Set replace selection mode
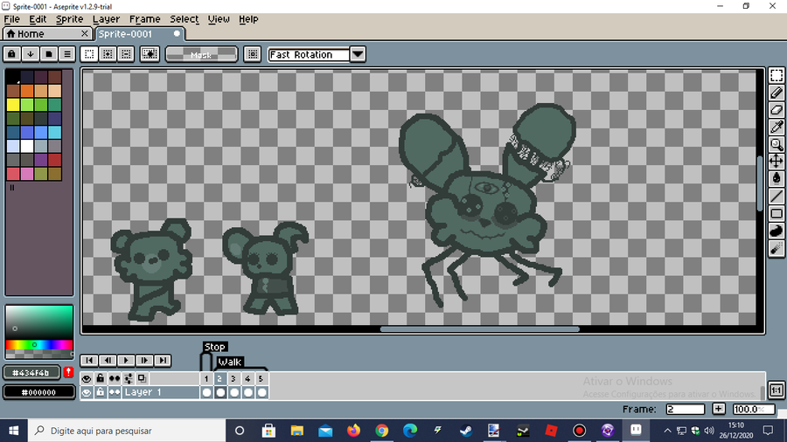Viewport: 787px width, 442px height. click(89, 54)
